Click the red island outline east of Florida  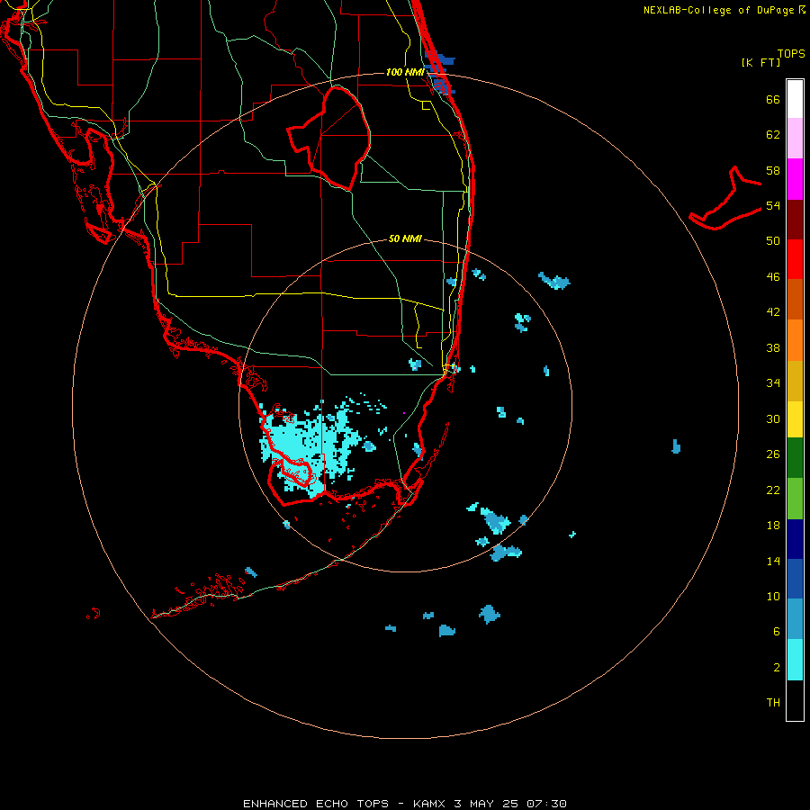pyautogui.click(x=725, y=199)
